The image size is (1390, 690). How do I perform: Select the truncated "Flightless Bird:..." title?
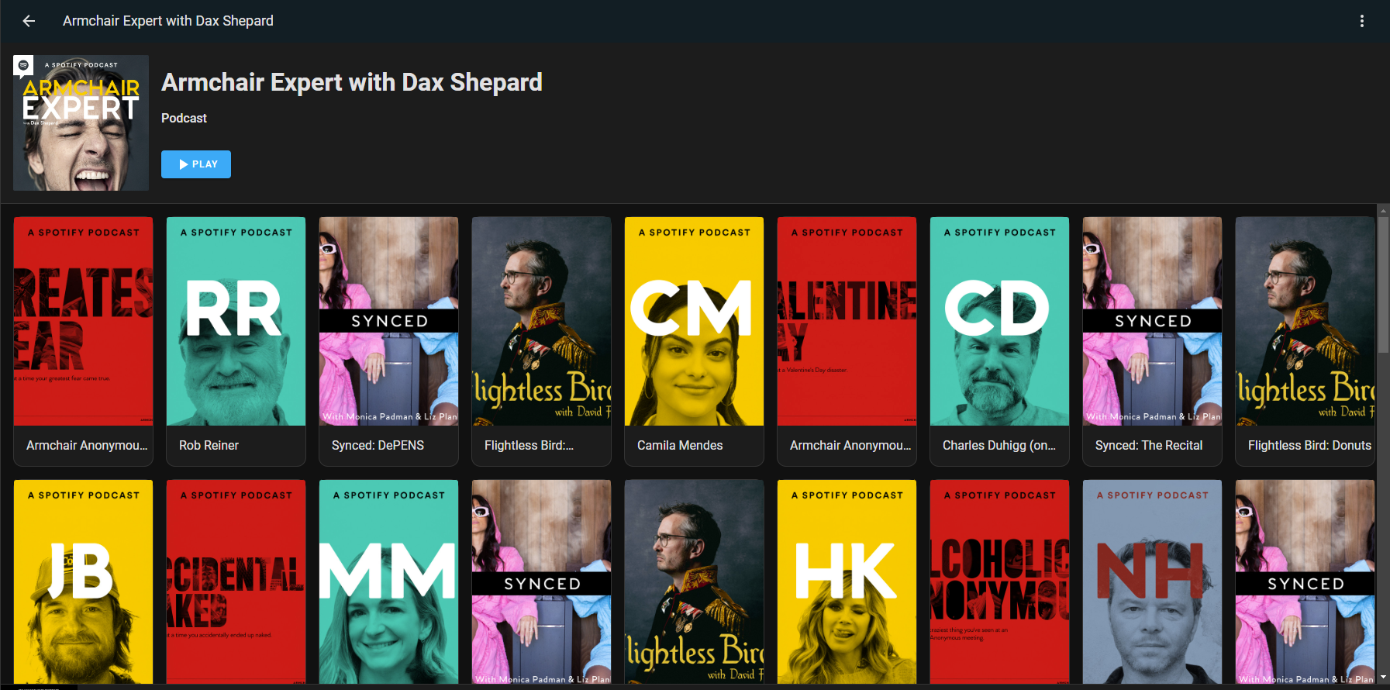click(x=529, y=445)
